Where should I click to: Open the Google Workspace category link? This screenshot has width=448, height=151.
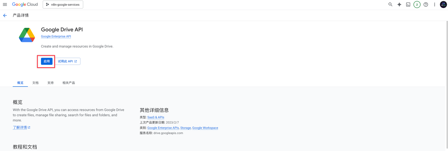click(205, 128)
